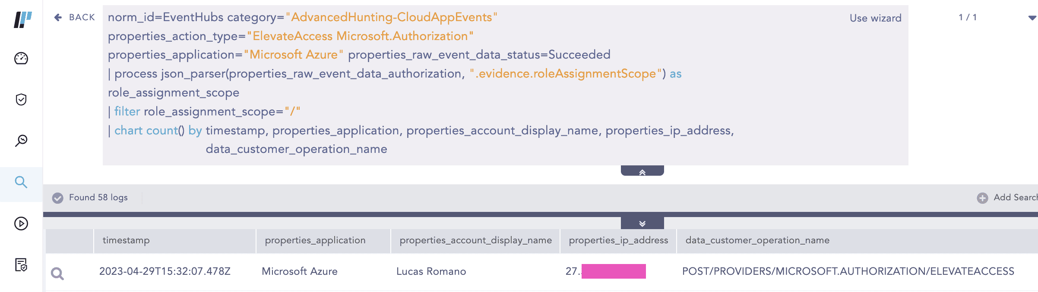
Task: Click the Found 58 logs checkmark status
Action: (57, 198)
